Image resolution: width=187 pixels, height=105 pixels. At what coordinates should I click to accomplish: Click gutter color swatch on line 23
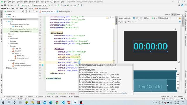pyautogui.click(x=43, y=65)
